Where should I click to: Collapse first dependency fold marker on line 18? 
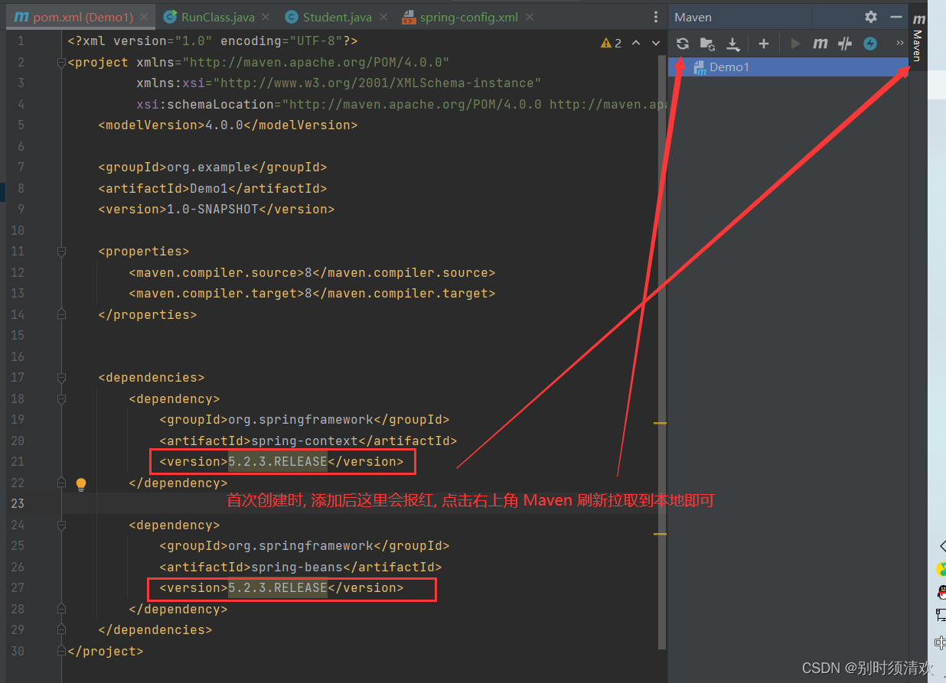[61, 399]
